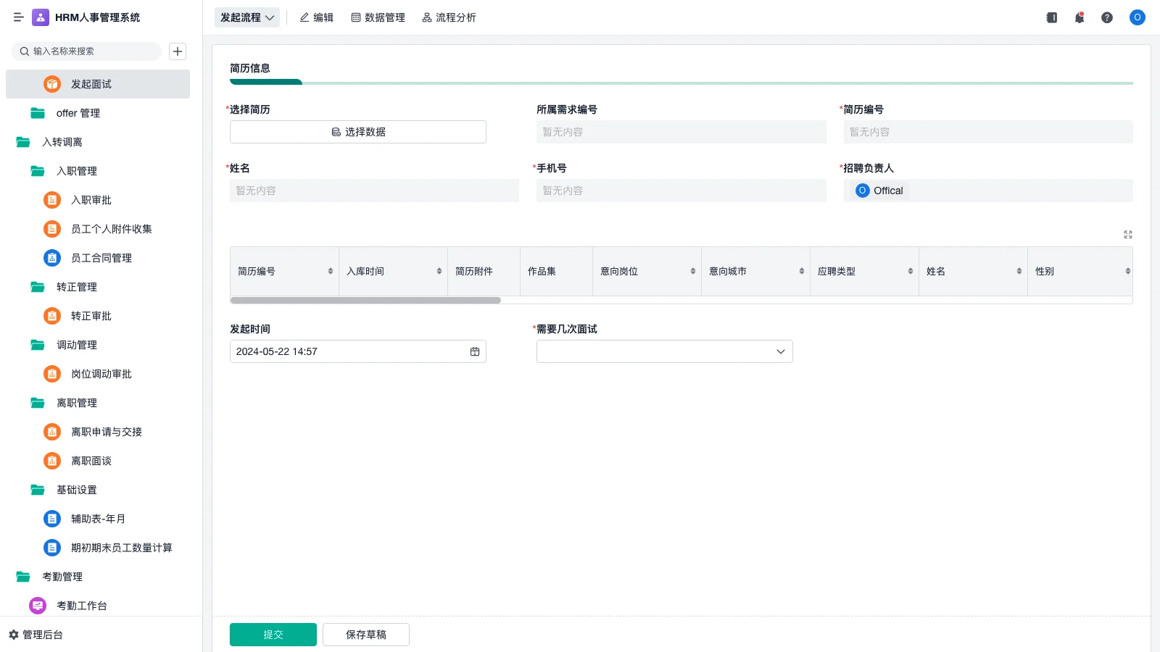Click the 提交 submit button
Screen dimensions: 1160x652
pyautogui.click(x=273, y=634)
